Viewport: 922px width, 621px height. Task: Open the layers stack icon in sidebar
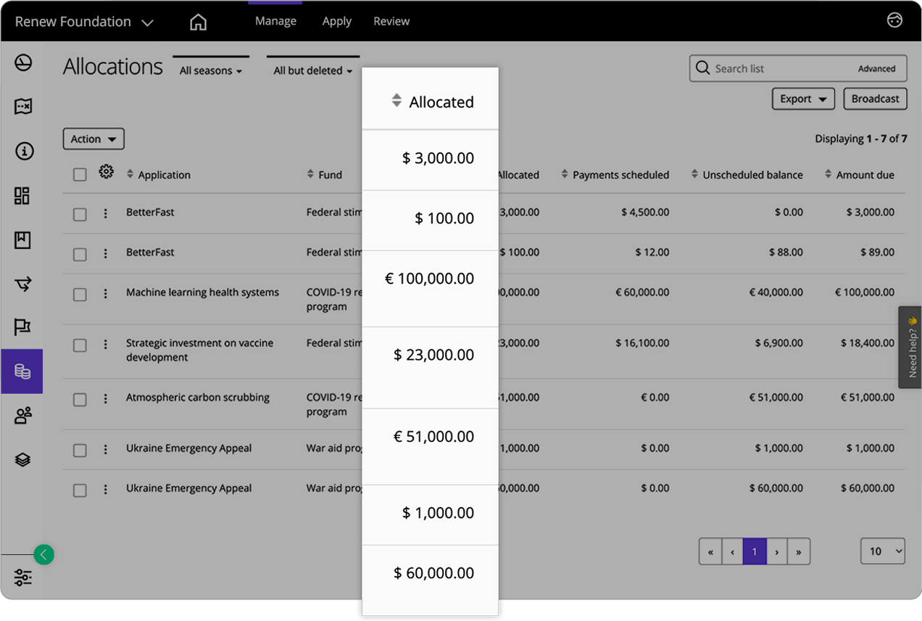pos(23,459)
